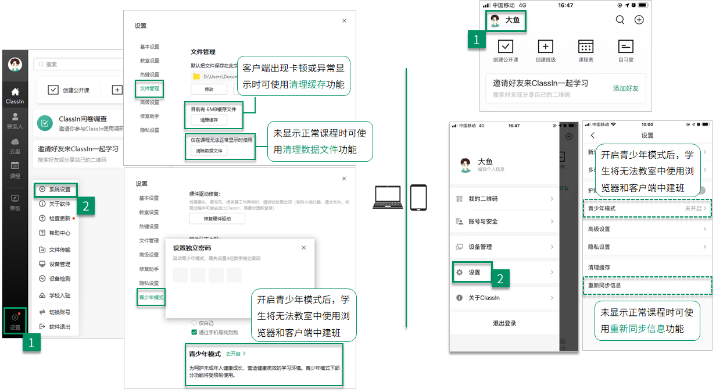Open 黑板 blackboard in the desktop sidebar

[15, 202]
